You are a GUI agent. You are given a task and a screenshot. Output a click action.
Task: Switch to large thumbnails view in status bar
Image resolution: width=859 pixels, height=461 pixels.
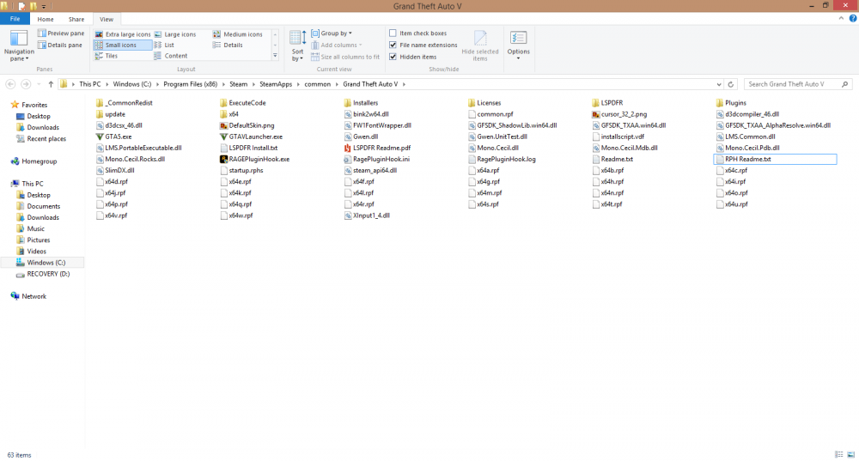[x=850, y=454]
